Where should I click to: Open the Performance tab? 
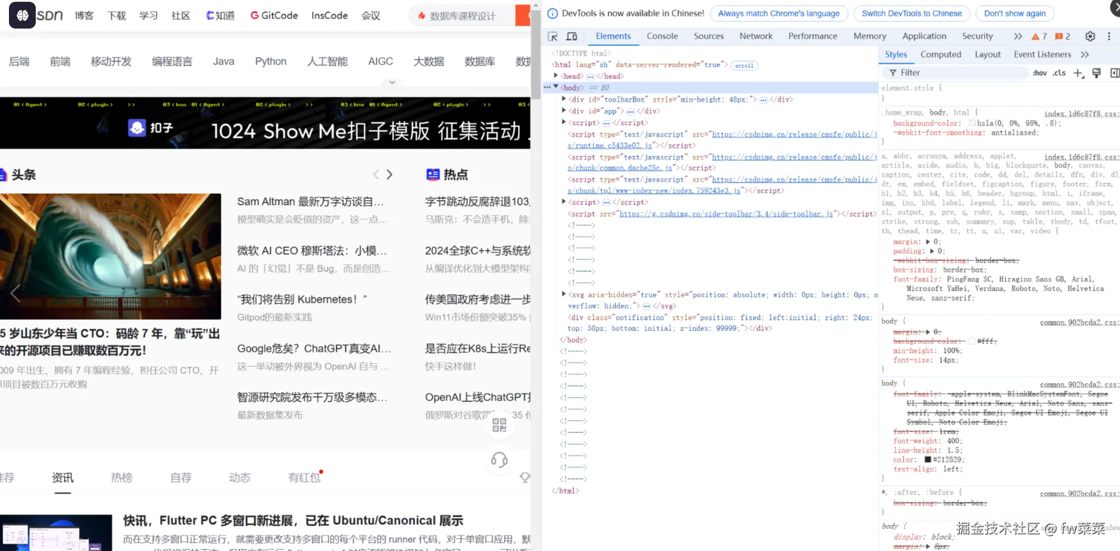813,36
